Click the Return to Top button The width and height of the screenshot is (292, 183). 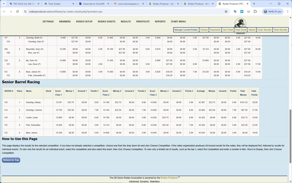coord(11,160)
